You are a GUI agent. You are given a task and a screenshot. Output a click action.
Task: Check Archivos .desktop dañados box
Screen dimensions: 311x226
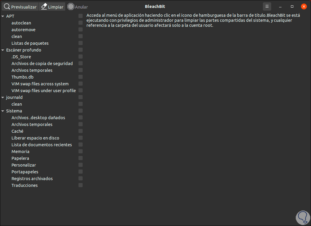81,117
